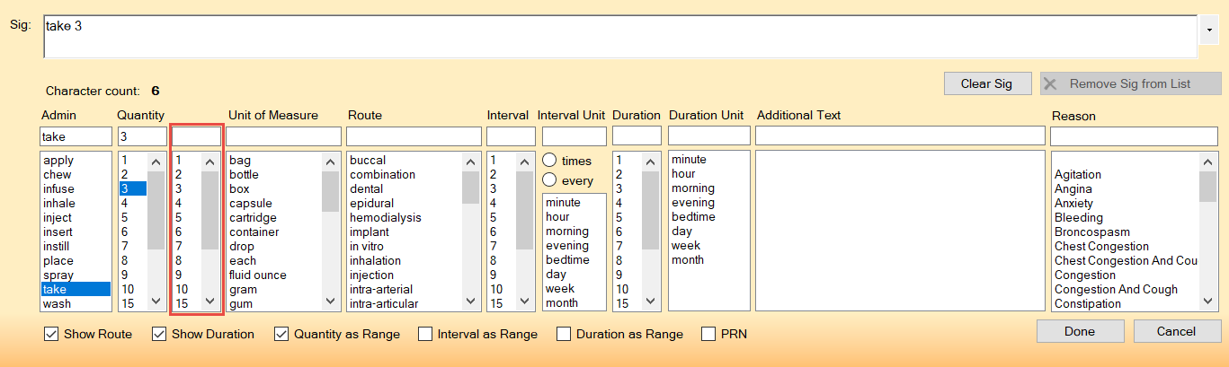The height and width of the screenshot is (367, 1229).
Task: Toggle the Show Duration checkbox
Action: 159,334
